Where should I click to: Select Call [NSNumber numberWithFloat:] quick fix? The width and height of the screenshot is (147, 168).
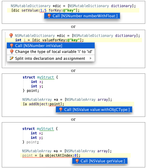click(82, 16)
